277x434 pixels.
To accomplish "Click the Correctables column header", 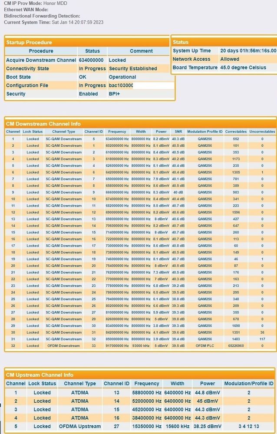I will (x=236, y=132).
